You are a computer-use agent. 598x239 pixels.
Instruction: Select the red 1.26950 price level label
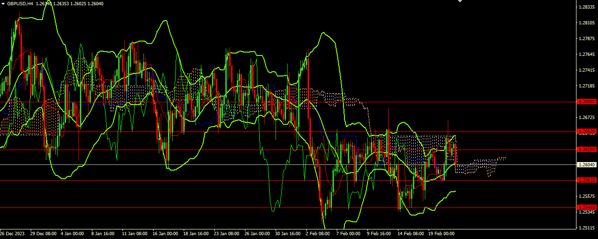click(x=587, y=102)
